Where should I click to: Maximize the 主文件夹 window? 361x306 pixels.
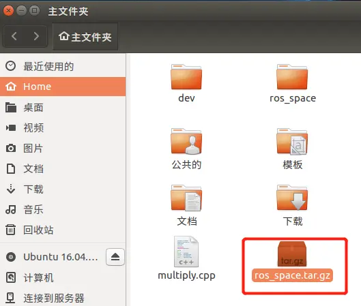35,11
